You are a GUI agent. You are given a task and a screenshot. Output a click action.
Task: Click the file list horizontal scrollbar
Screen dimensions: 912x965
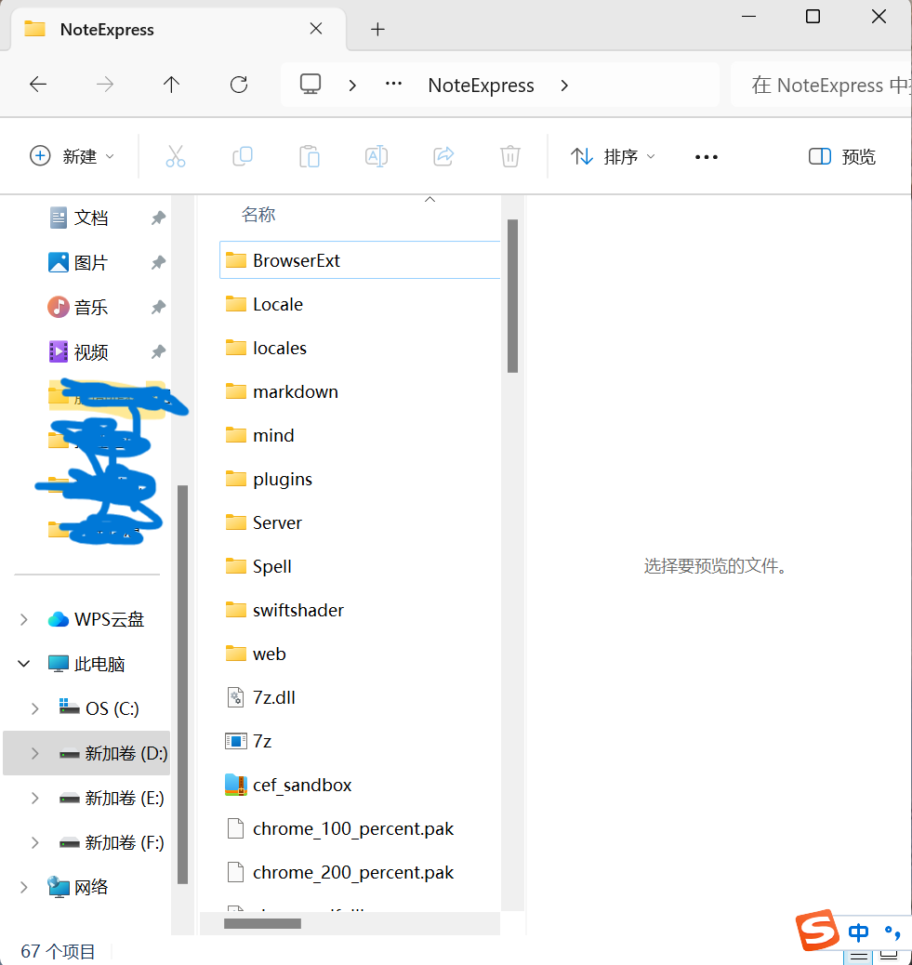coord(263,924)
